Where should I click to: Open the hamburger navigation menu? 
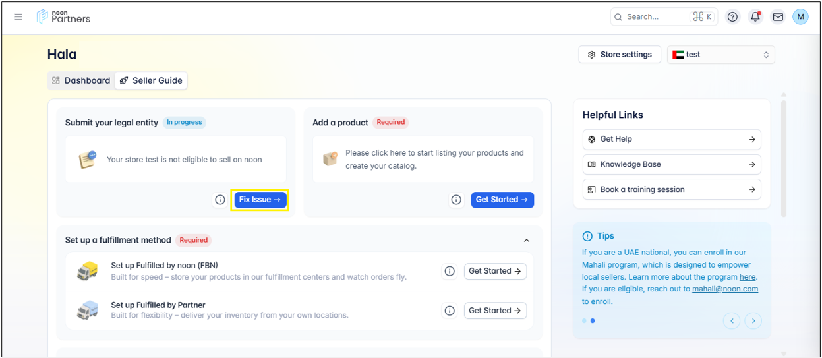(x=18, y=17)
